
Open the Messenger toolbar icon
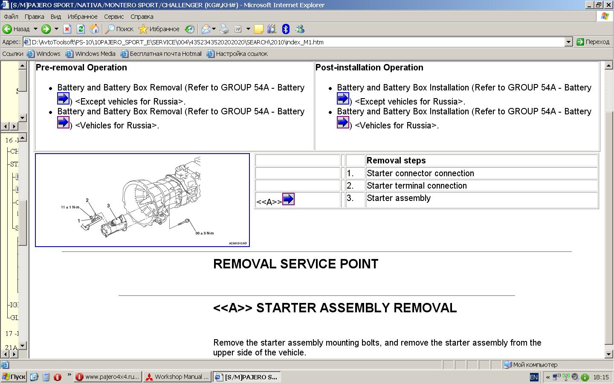pyautogui.click(x=300, y=29)
